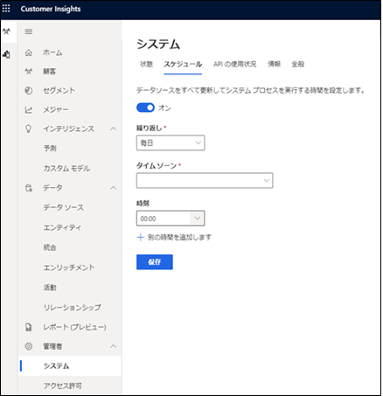Open the タイム ゾーン dropdown

click(x=205, y=180)
